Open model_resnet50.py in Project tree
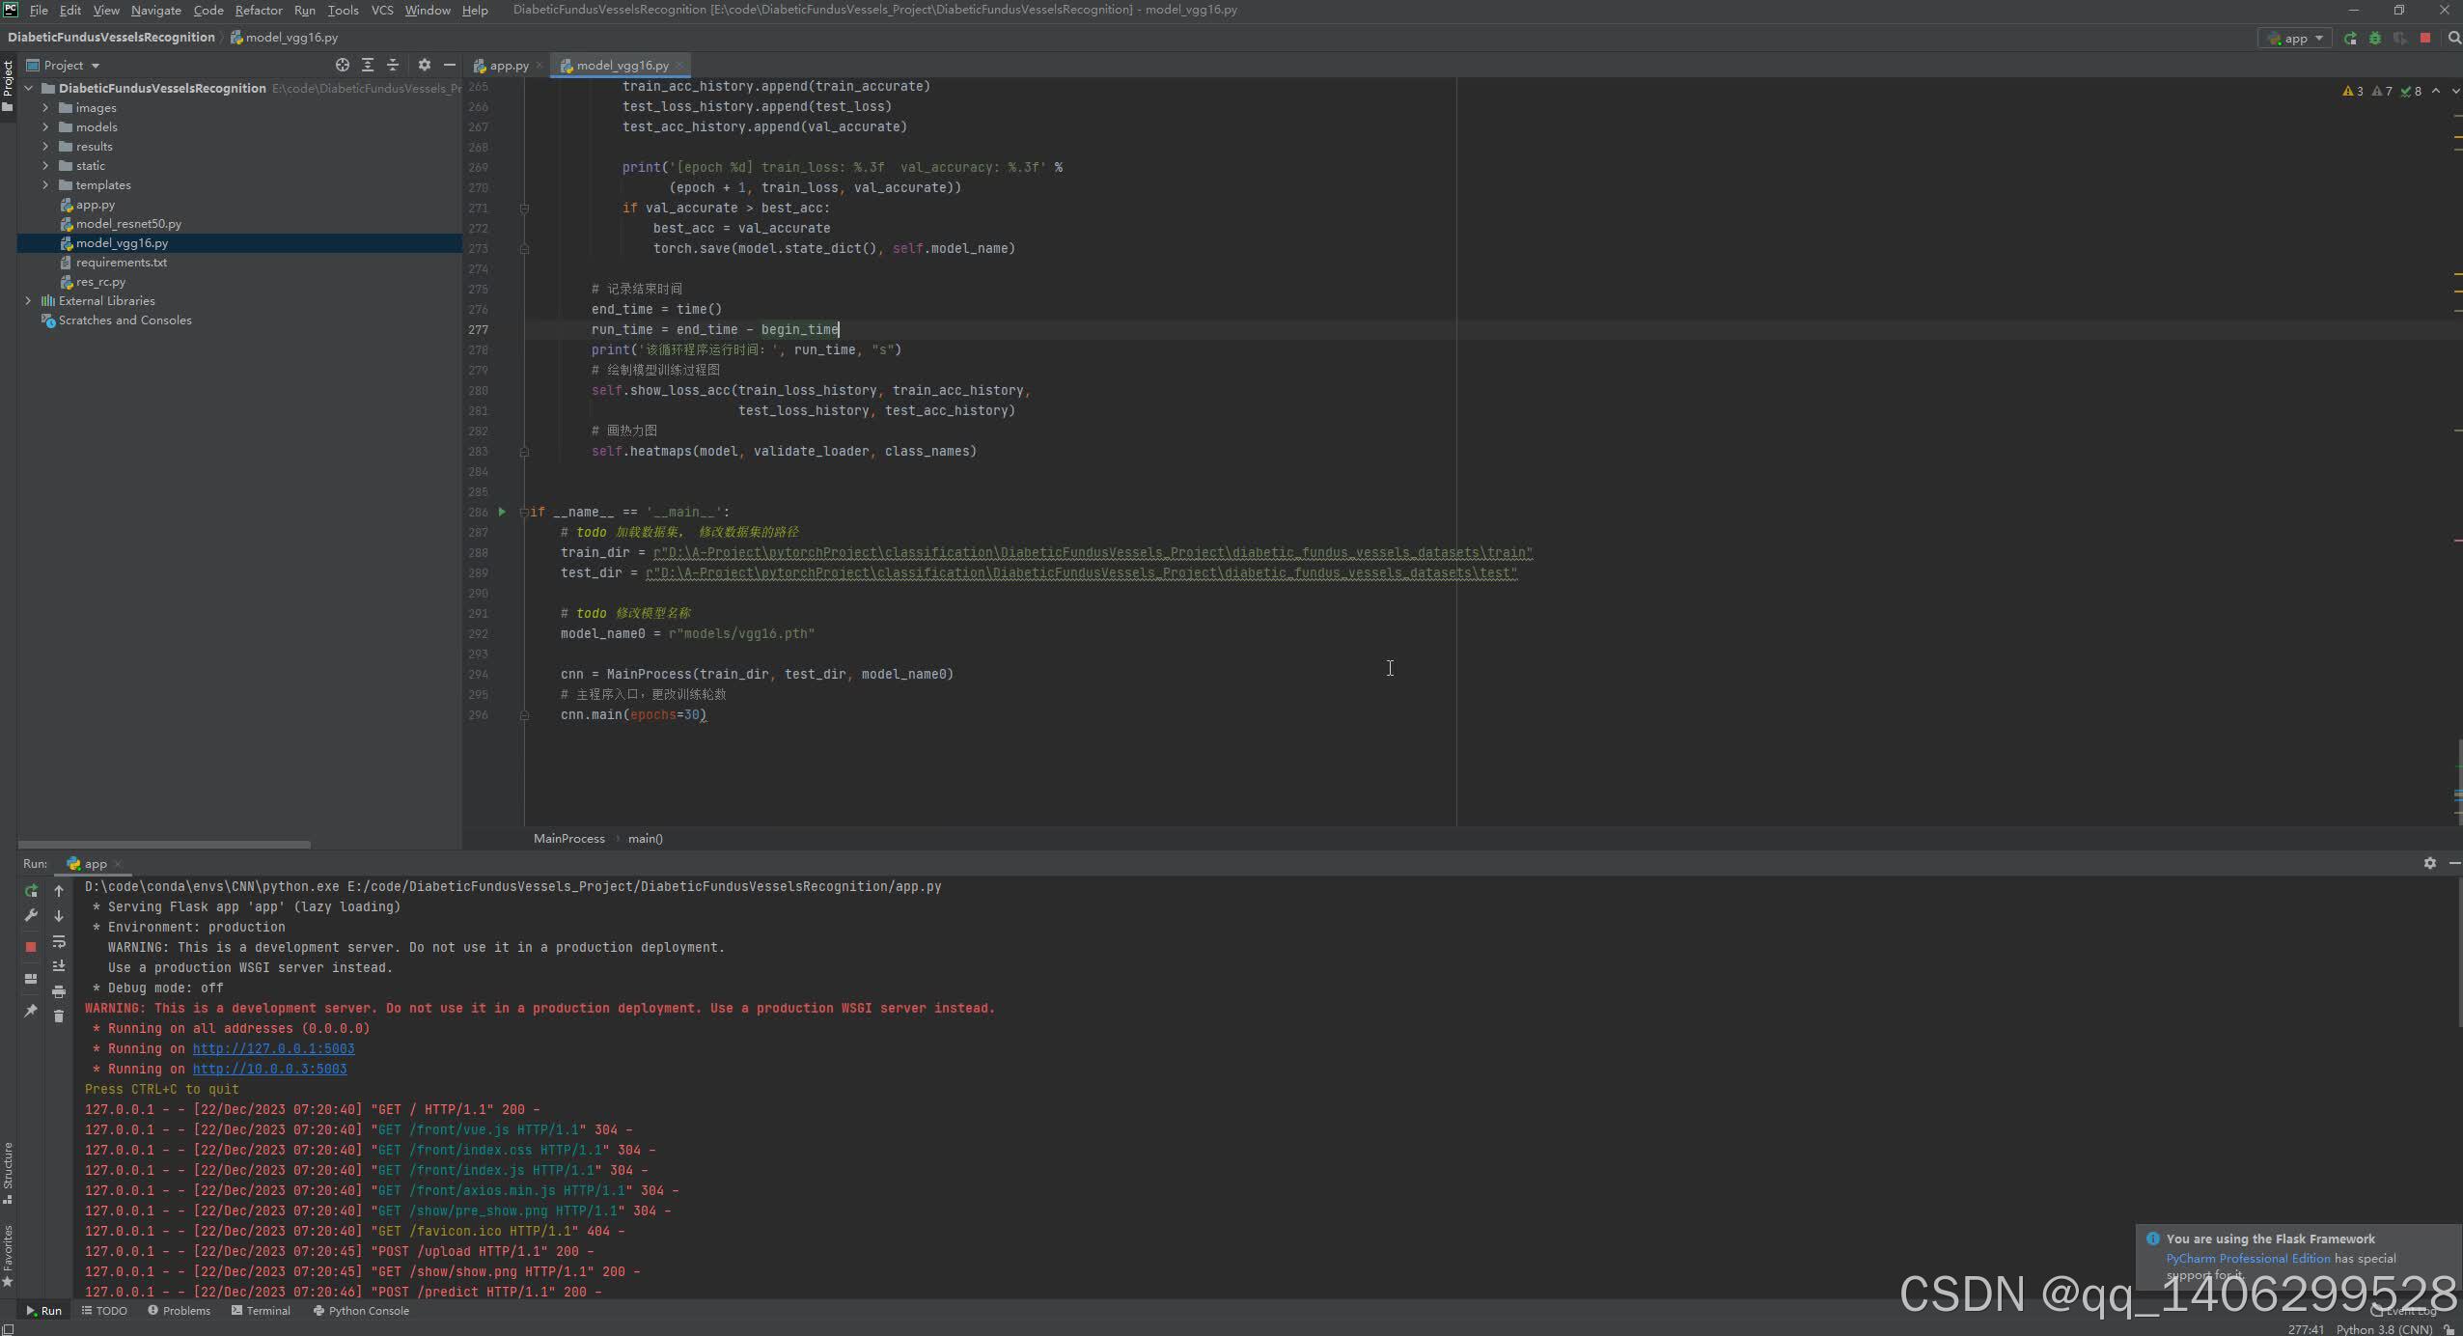Viewport: 2463px width, 1336px height. point(128,224)
